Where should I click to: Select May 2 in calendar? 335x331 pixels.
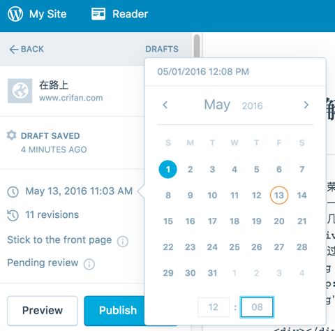(191, 169)
